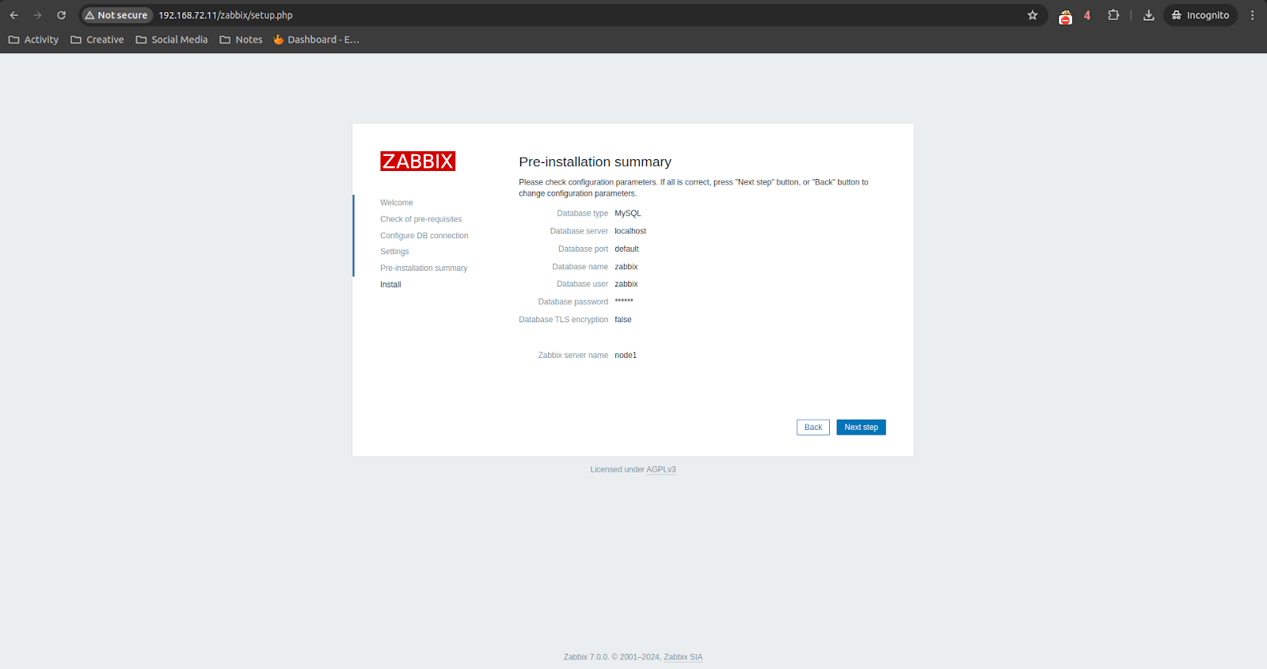1267x669 pixels.
Task: Click the Back button
Action: [813, 428]
